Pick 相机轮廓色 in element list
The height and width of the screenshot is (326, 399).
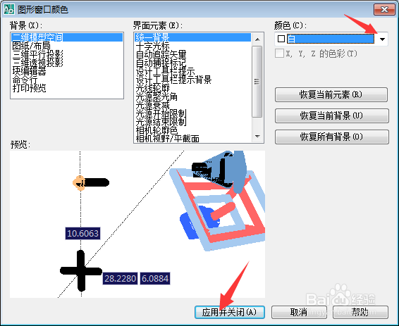[156, 130]
